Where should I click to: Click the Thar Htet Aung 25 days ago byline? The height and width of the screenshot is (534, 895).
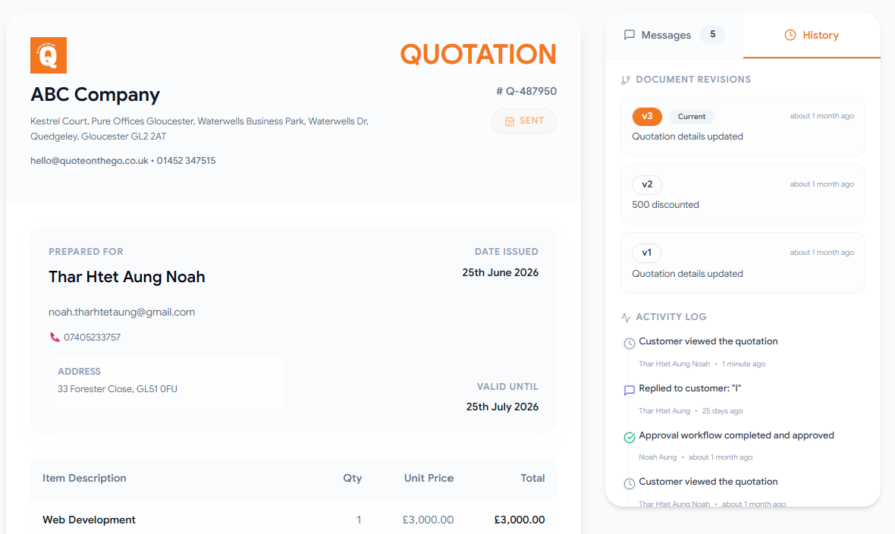click(691, 410)
